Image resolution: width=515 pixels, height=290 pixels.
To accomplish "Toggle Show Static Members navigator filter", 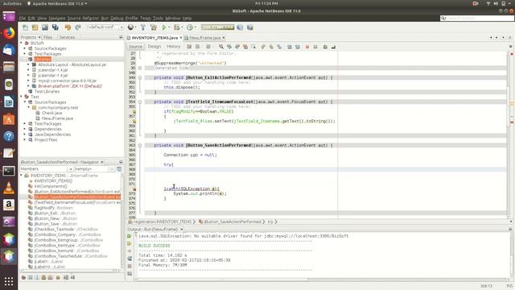I will pos(36,277).
